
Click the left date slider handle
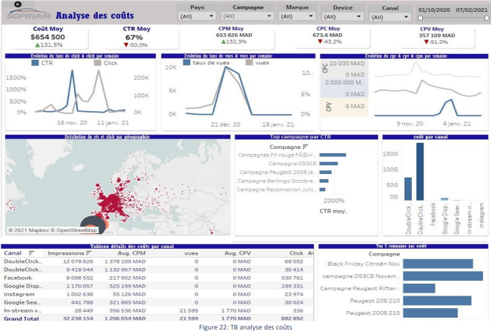pos(421,19)
